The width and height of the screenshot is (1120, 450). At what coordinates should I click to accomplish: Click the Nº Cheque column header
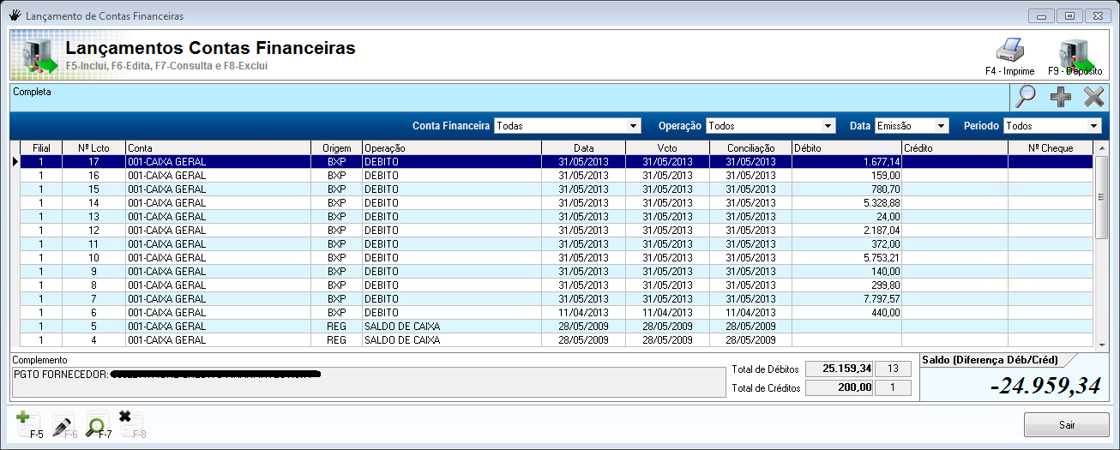click(1051, 147)
